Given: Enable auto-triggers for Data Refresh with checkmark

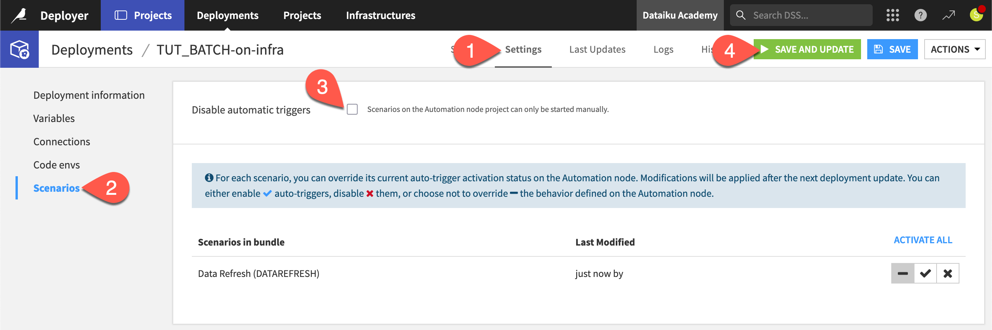Looking at the screenshot, I should [x=925, y=273].
